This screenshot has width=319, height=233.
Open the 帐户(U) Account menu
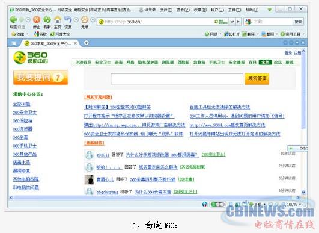click(x=217, y=10)
